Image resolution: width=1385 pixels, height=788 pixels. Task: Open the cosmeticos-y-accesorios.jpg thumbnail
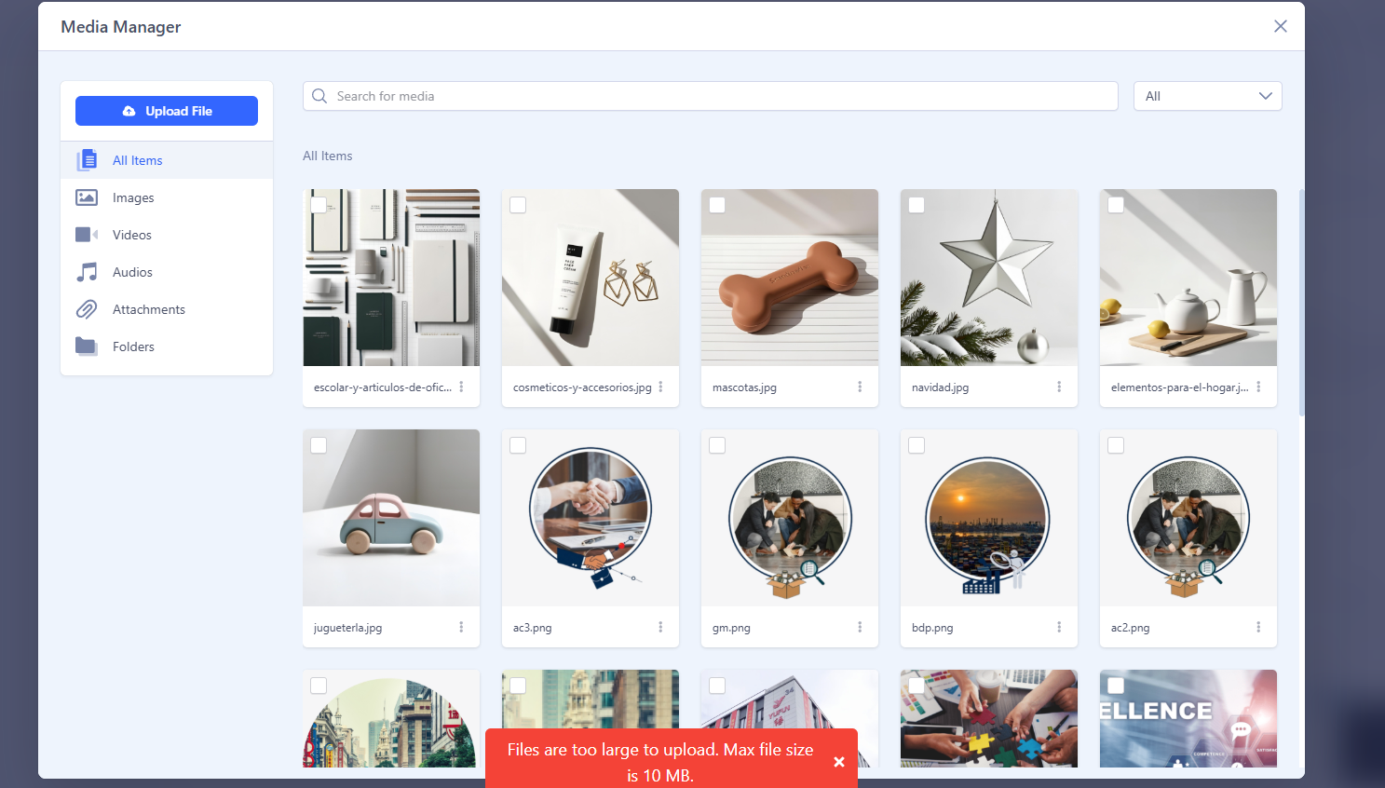tap(591, 278)
